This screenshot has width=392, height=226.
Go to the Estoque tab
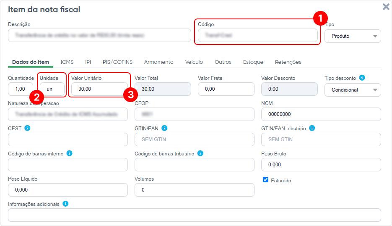click(253, 62)
